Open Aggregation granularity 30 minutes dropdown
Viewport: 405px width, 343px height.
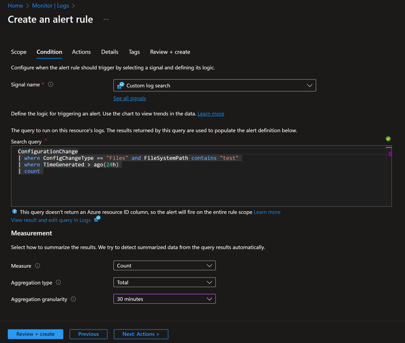tap(165, 299)
